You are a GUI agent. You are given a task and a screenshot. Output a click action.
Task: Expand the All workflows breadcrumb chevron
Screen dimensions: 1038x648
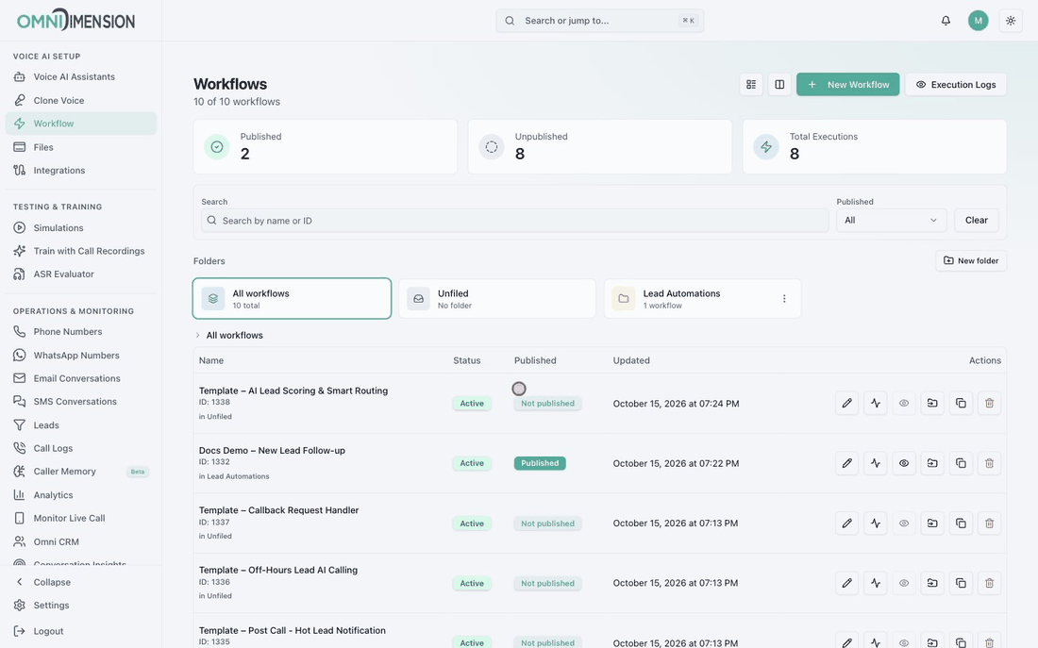pos(197,335)
